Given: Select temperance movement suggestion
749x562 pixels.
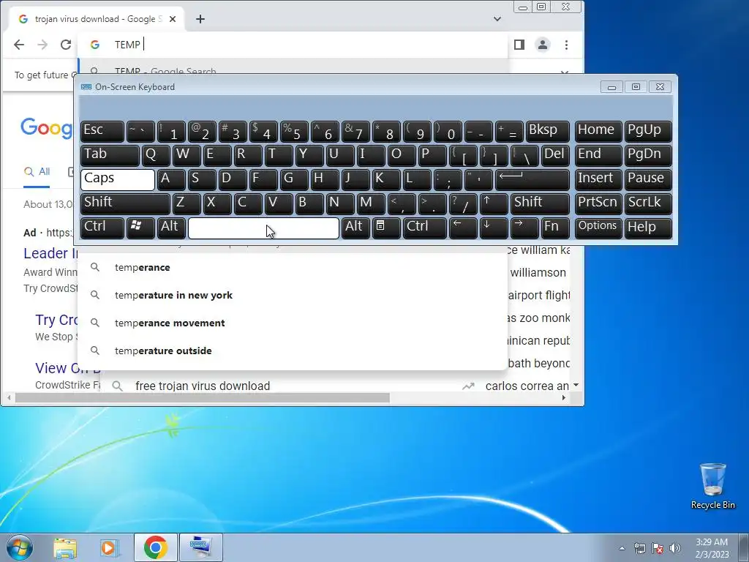Looking at the screenshot, I should click(293, 323).
